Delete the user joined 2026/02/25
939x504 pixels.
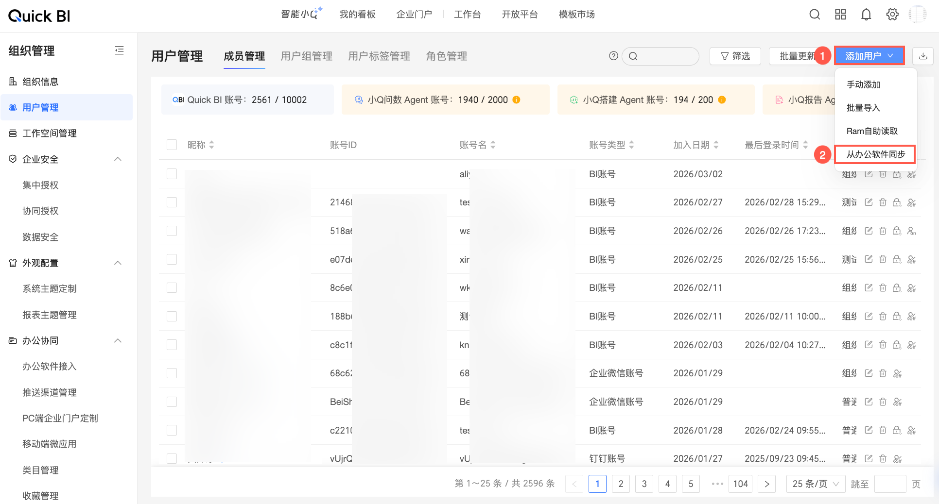point(883,259)
